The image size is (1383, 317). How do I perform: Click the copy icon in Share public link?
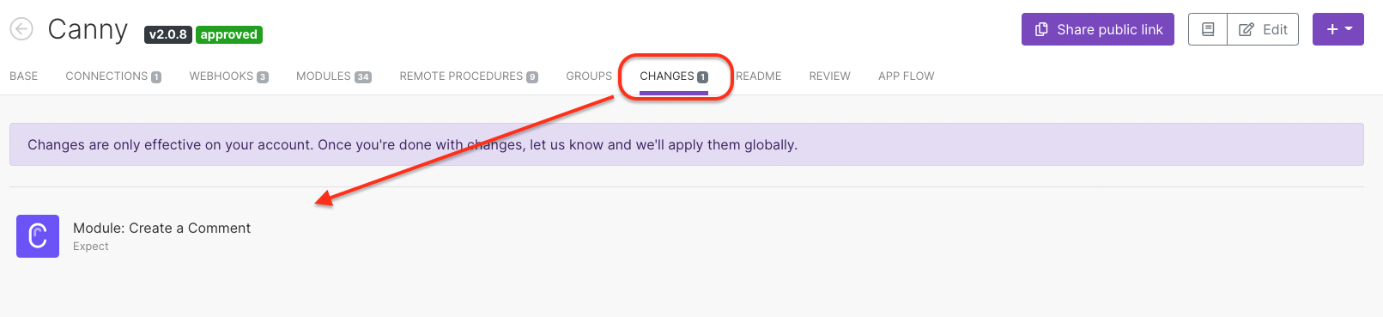1041,29
